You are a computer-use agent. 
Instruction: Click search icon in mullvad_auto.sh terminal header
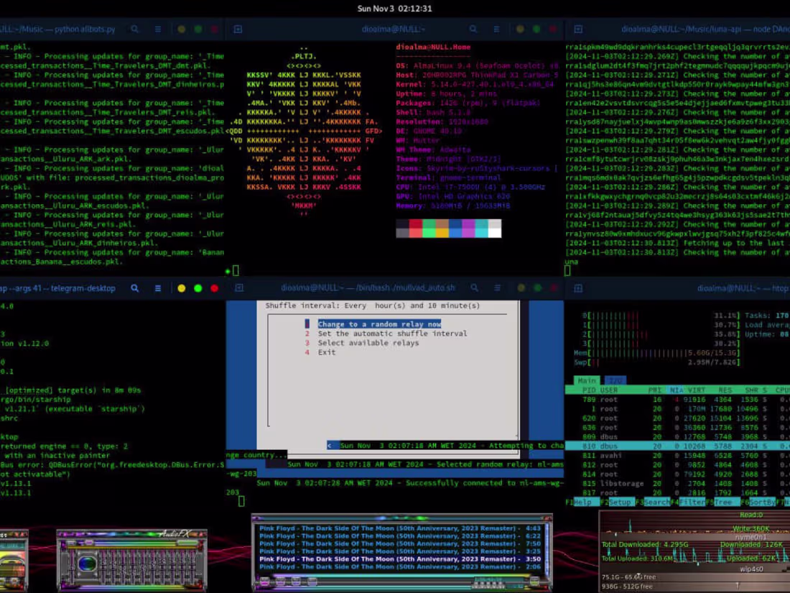[x=474, y=288]
